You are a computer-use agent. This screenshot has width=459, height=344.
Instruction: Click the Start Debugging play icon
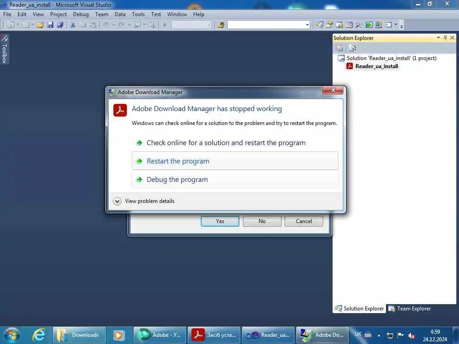(x=165, y=25)
